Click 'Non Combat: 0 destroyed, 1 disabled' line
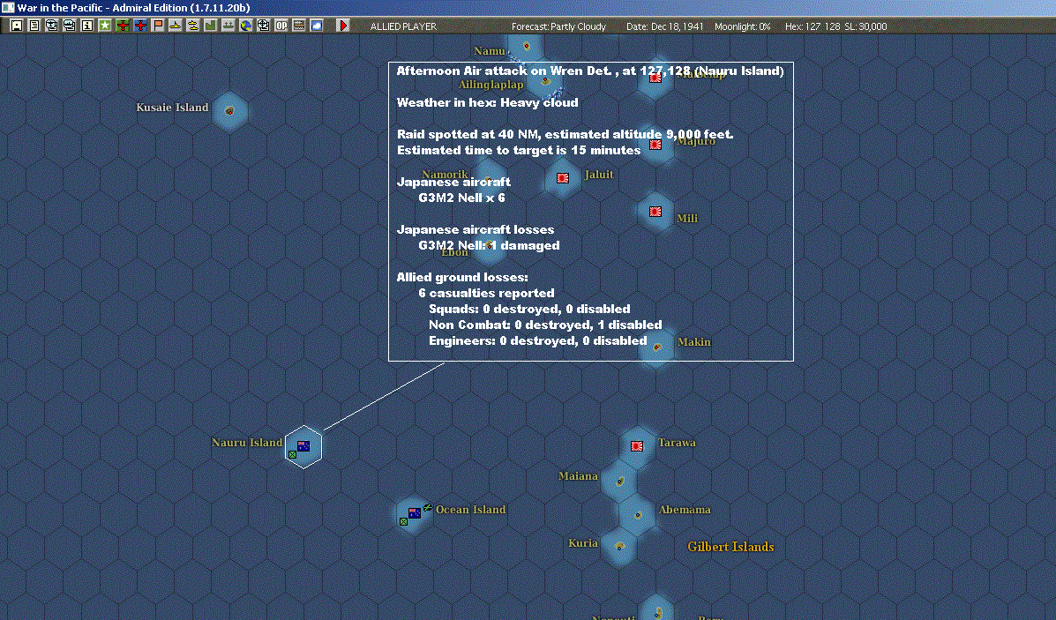 (x=545, y=325)
